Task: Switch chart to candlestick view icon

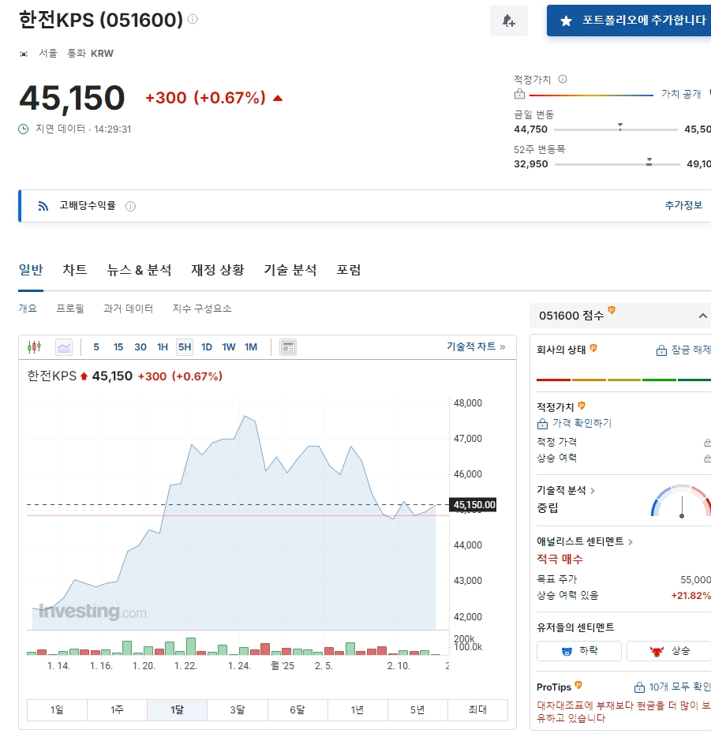Action: point(35,347)
